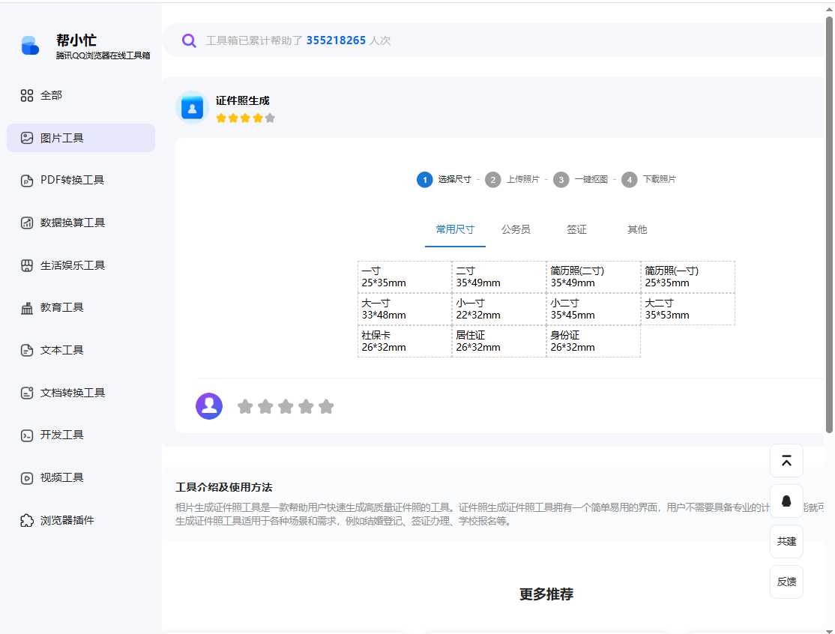This screenshot has height=634, width=835.
Task: Click the back-to-top arrow button
Action: (x=786, y=461)
